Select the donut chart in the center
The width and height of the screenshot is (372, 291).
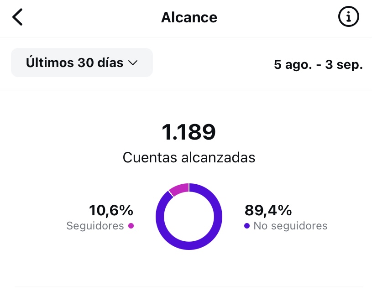click(189, 217)
